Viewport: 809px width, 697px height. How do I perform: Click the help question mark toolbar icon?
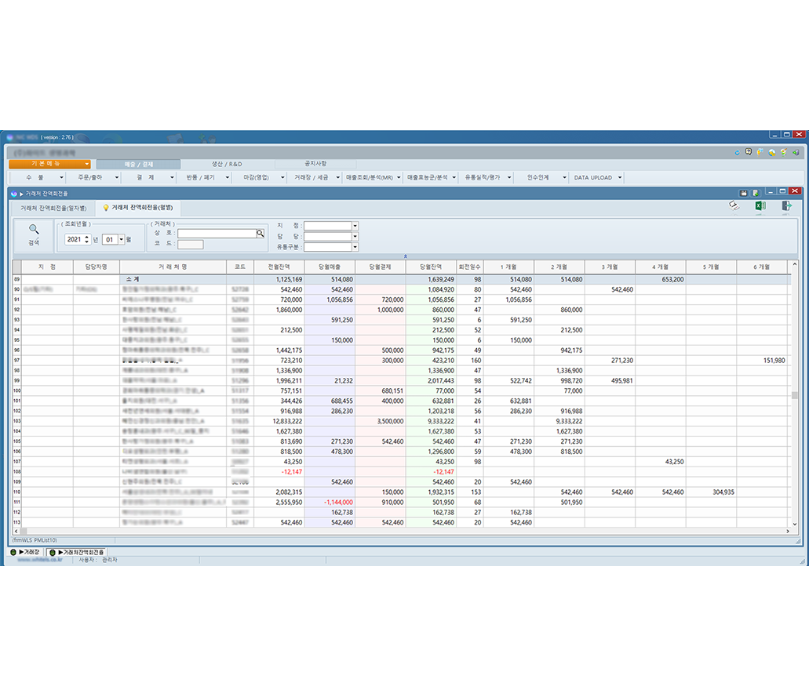[749, 152]
